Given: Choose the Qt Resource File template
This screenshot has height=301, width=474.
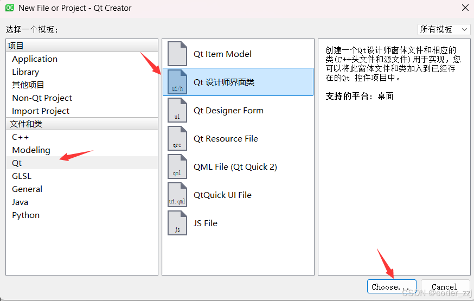Looking at the screenshot, I should (238, 138).
